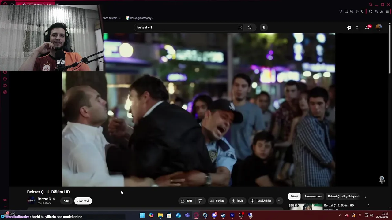Screen dimensions: 392x220
Task: Open more actions three-dot menu under video
Action: (280, 201)
